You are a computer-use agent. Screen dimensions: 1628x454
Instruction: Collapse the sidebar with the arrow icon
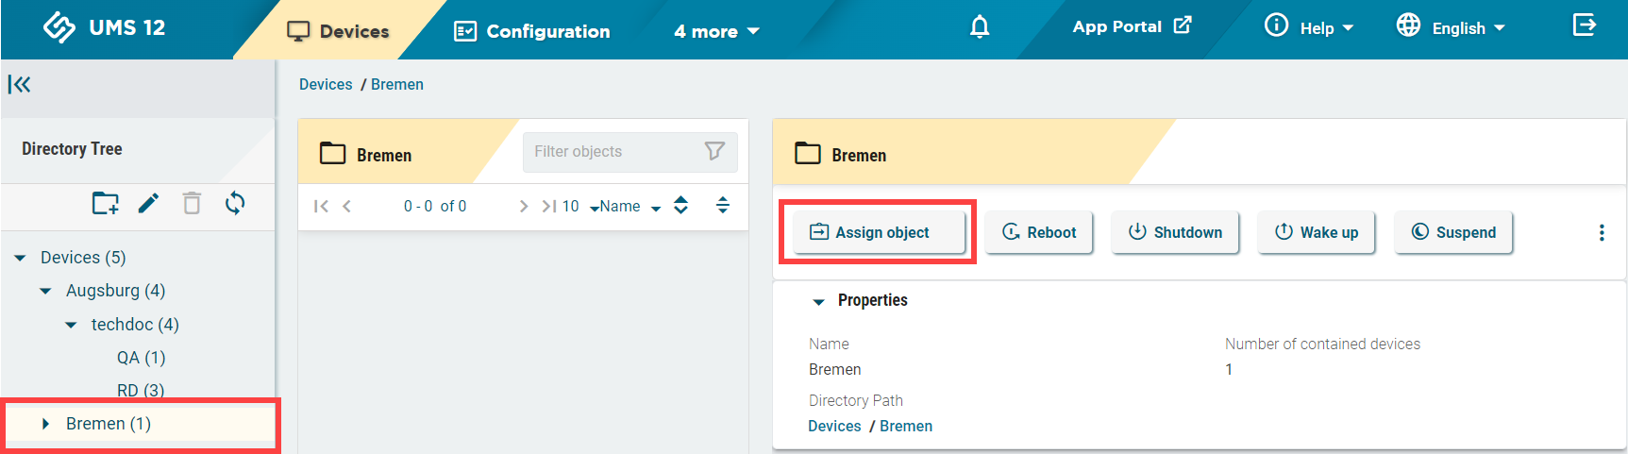click(19, 85)
